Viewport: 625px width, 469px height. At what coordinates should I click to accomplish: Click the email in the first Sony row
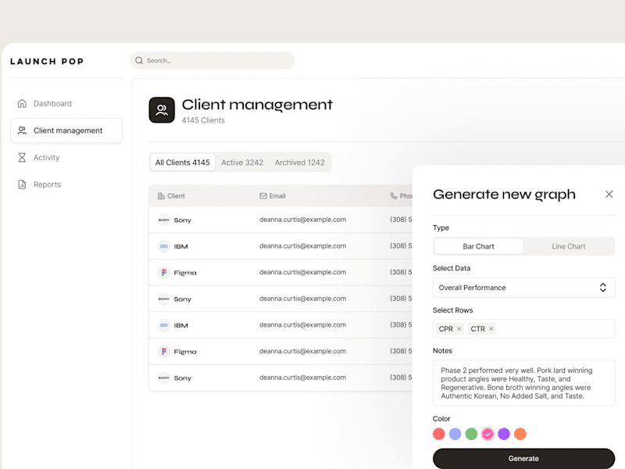click(302, 220)
